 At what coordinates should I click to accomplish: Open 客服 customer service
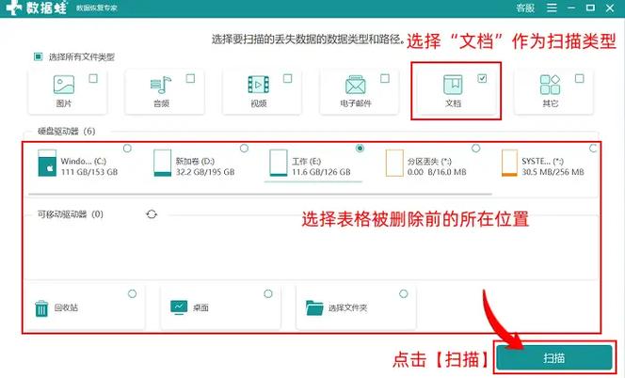click(x=525, y=8)
